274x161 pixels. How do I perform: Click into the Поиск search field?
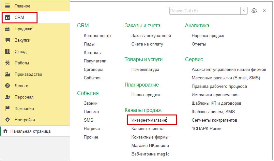coord(205,11)
